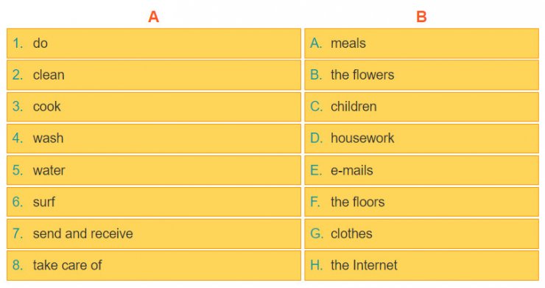Image resolution: width=545 pixels, height=288 pixels.
Task: Pick answer H 'the Internet'
Action: click(x=421, y=265)
